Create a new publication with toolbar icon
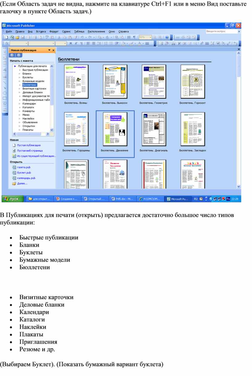The width and height of the screenshot is (252, 376). [6, 37]
